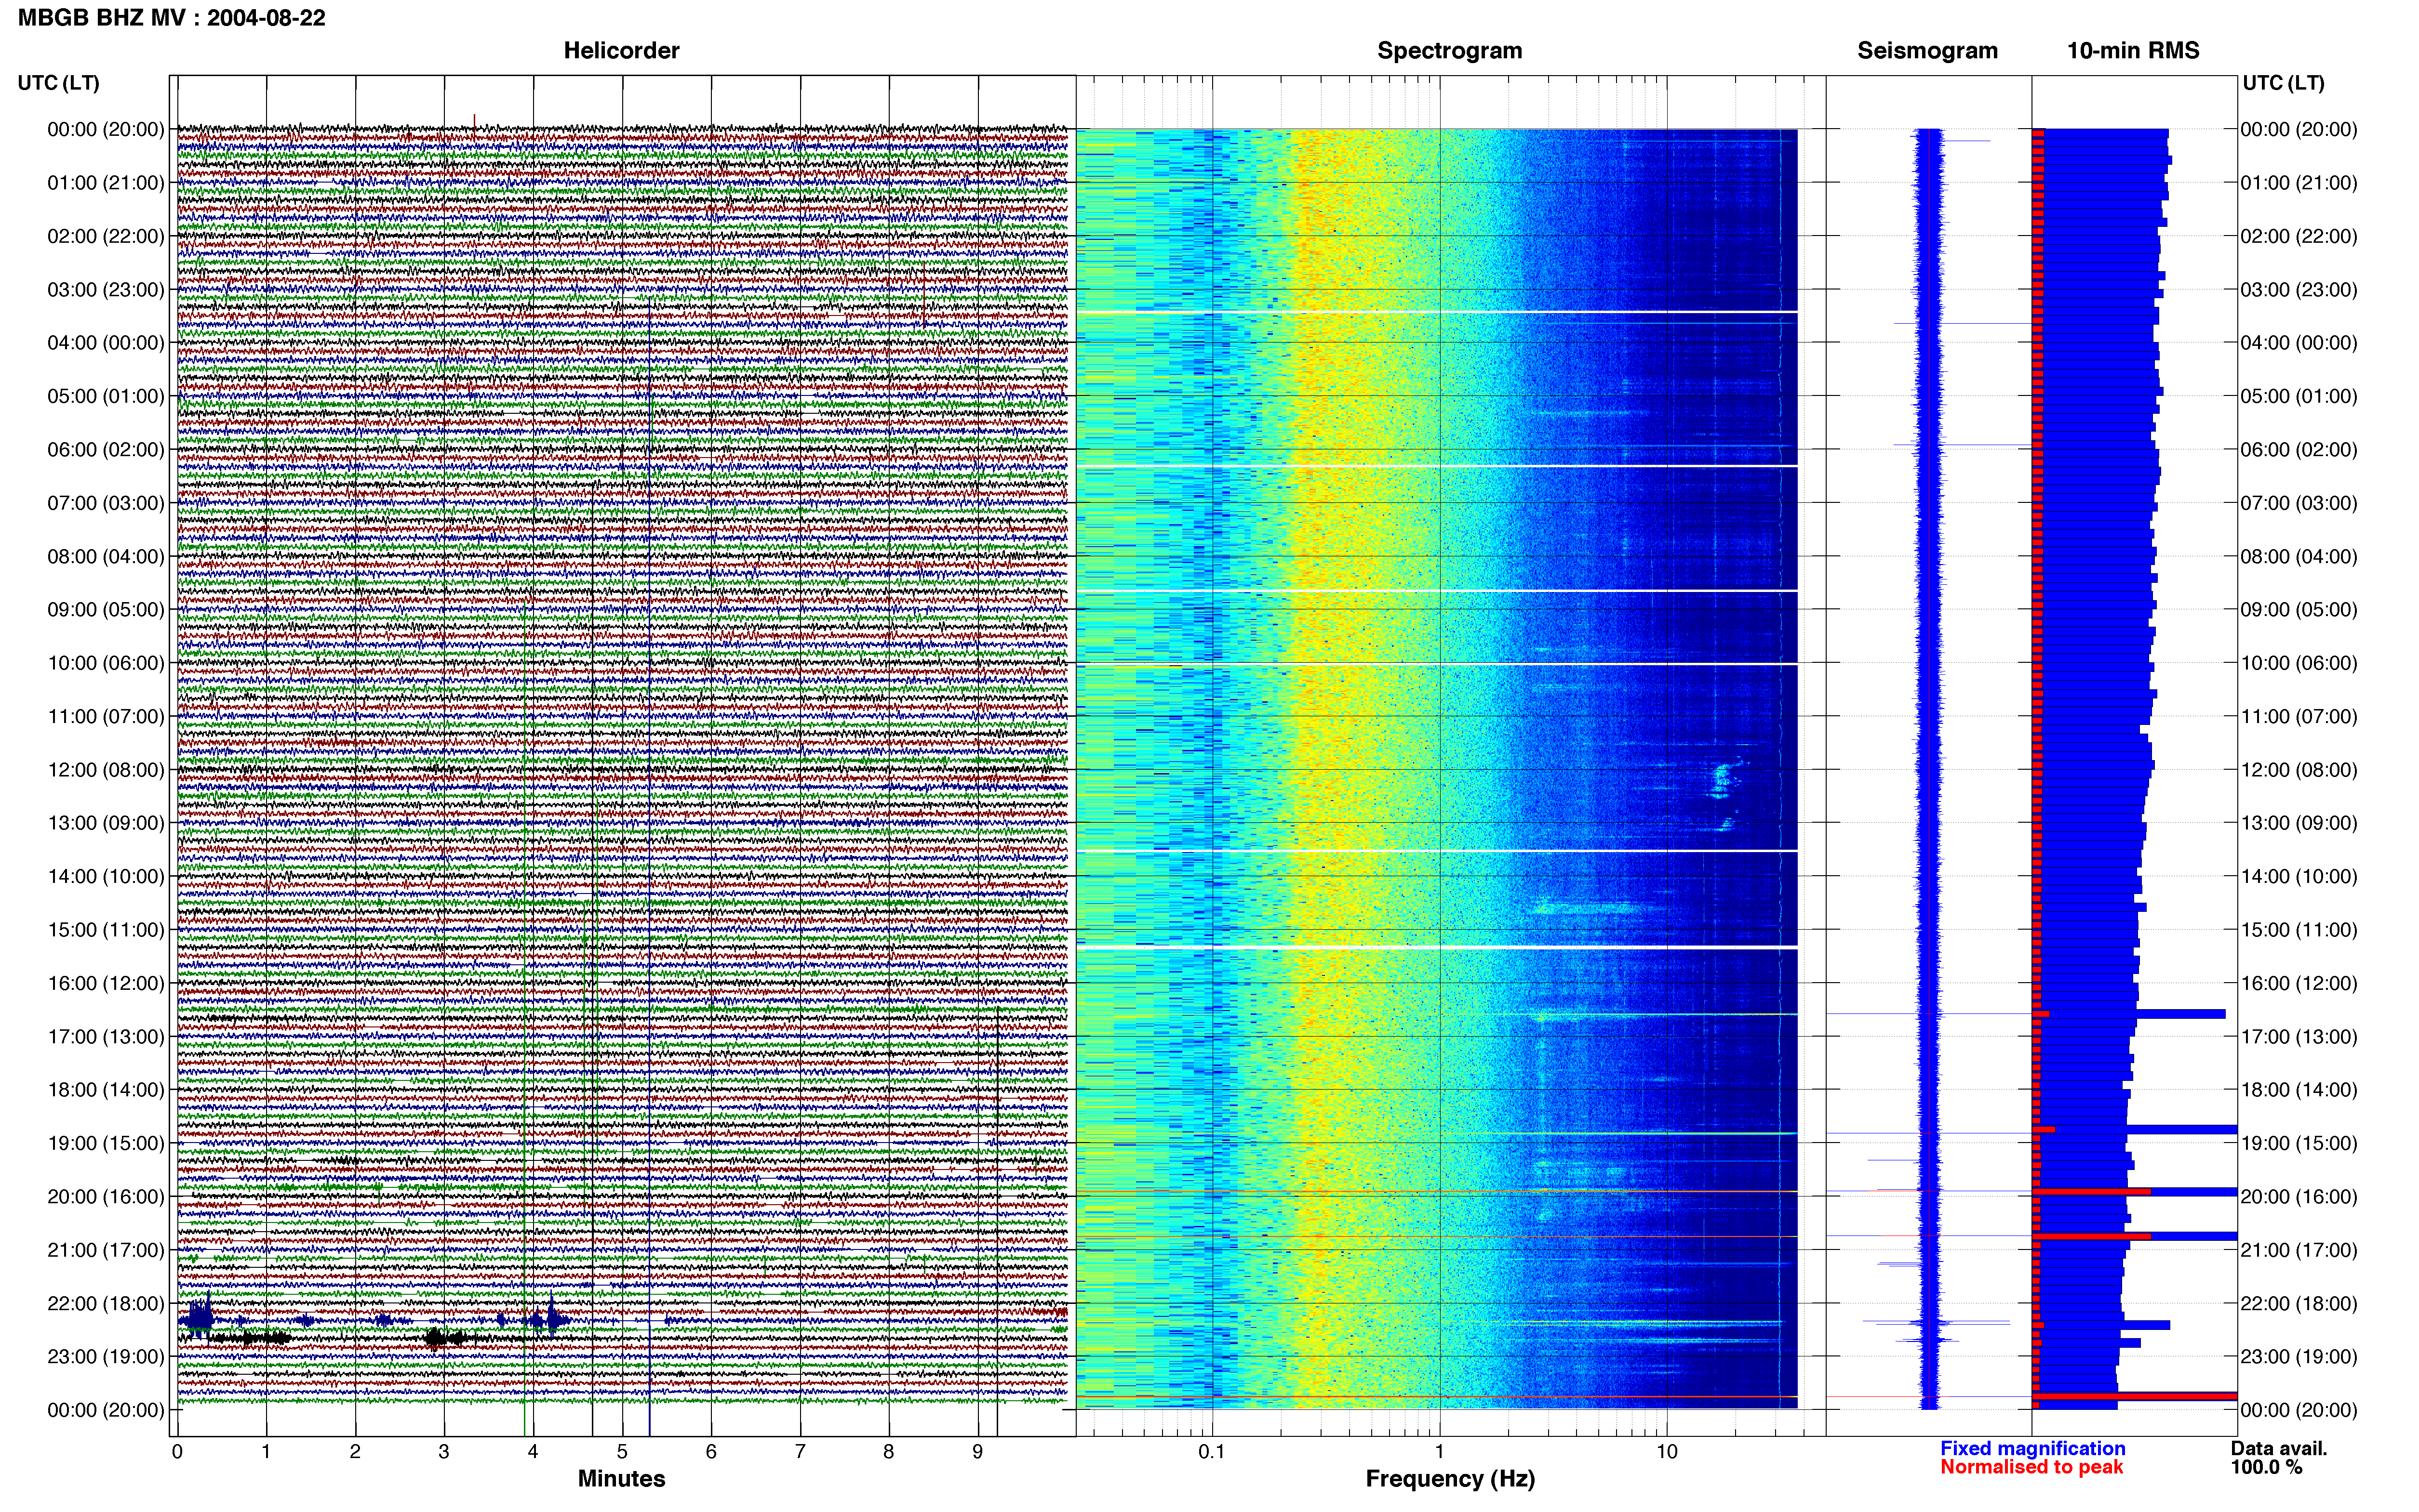This screenshot has height=1512, width=2419.
Task: Click 01:00 (21:00) beside the RMS panel
Action: point(2299,183)
